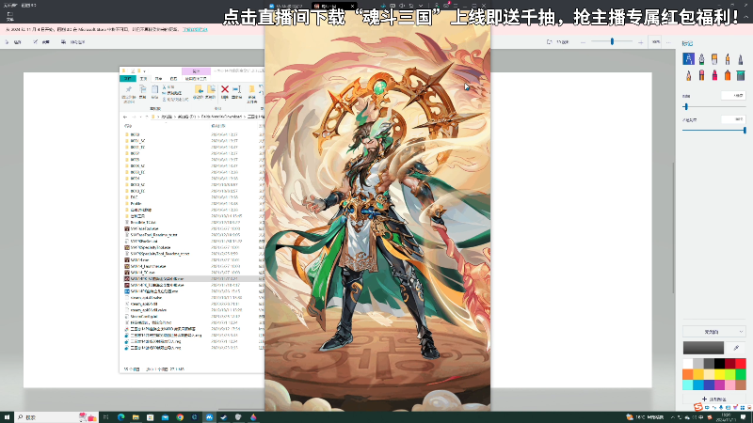Choose the pink palette color

730,384
